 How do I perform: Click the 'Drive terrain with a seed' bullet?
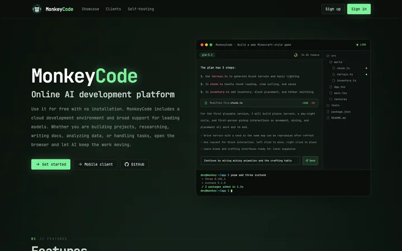(x=257, y=136)
